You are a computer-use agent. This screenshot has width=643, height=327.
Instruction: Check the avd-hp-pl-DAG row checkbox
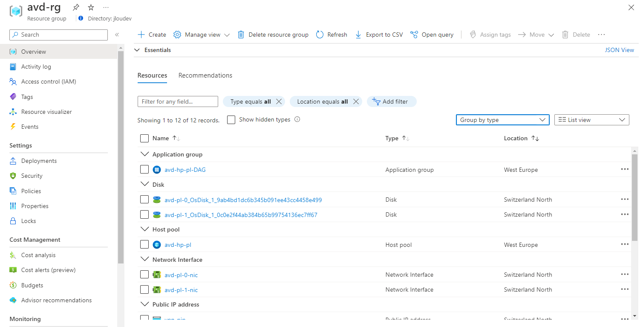coord(144,170)
